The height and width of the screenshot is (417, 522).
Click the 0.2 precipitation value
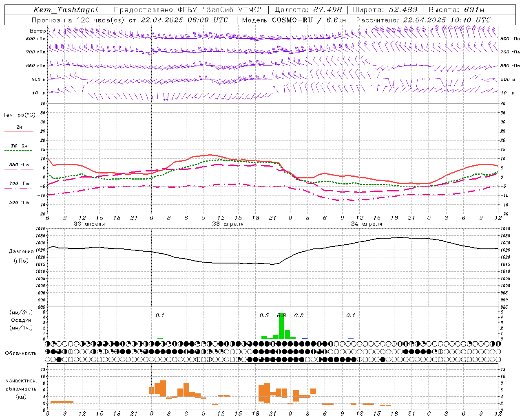[x=299, y=316]
